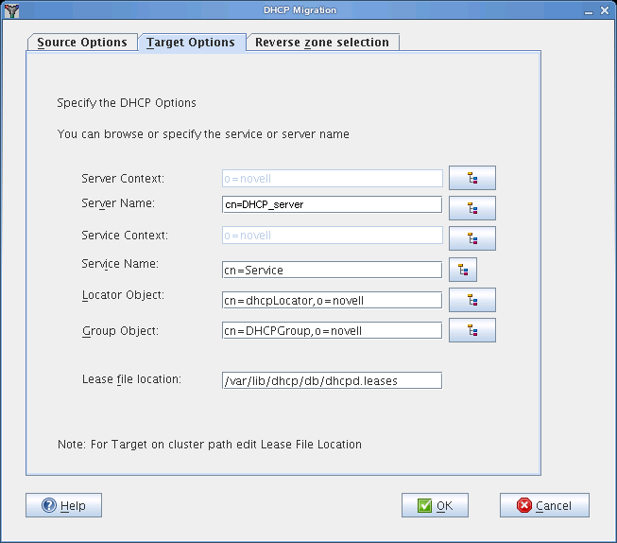This screenshot has width=617, height=543.
Task: Click 'Specify the DHCP Options' heading
Action: (127, 103)
